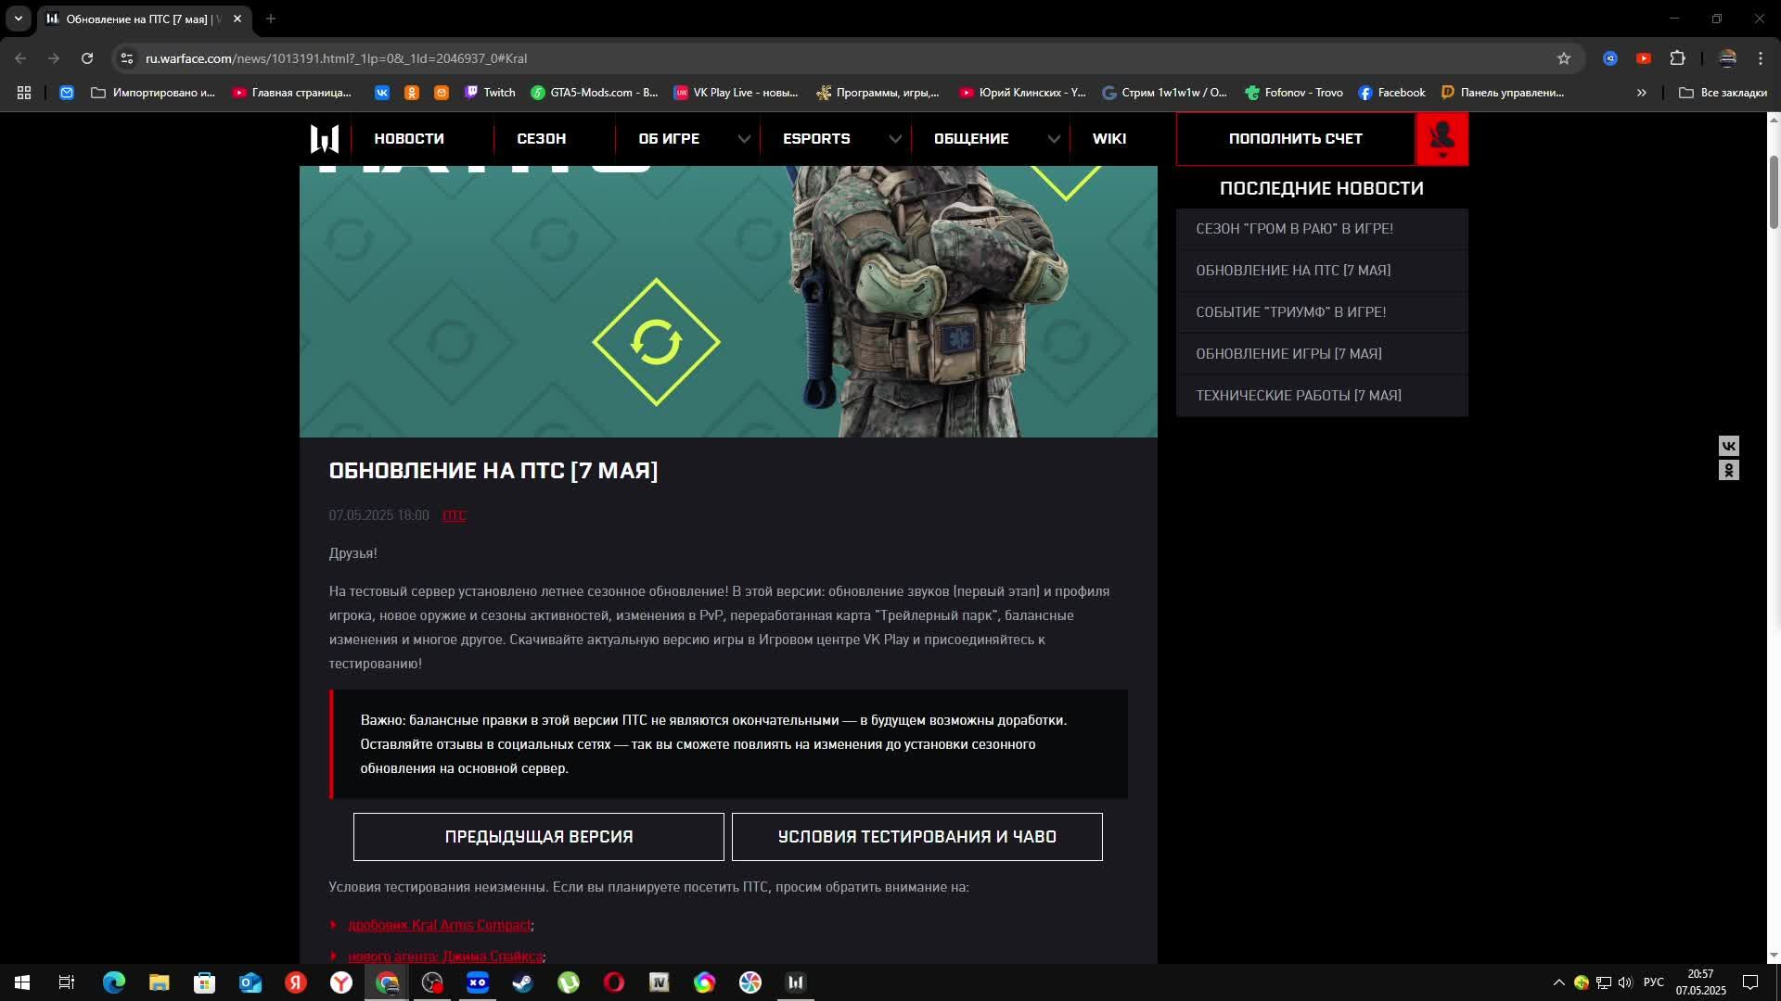The height and width of the screenshot is (1001, 1781).
Task: Bookmark page with star icon
Action: (1564, 58)
